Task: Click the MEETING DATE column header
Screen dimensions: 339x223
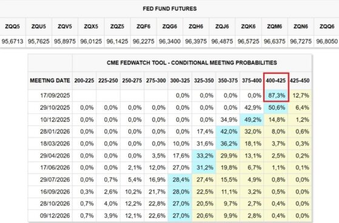Action: tap(50, 81)
